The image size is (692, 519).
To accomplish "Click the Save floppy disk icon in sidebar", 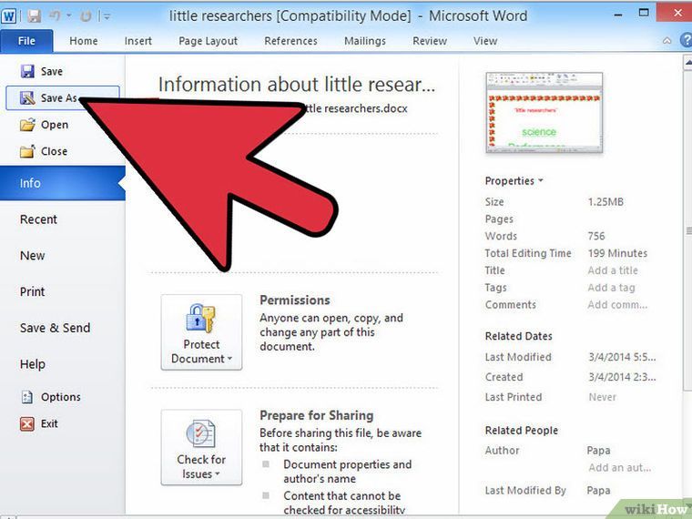I will click(27, 71).
